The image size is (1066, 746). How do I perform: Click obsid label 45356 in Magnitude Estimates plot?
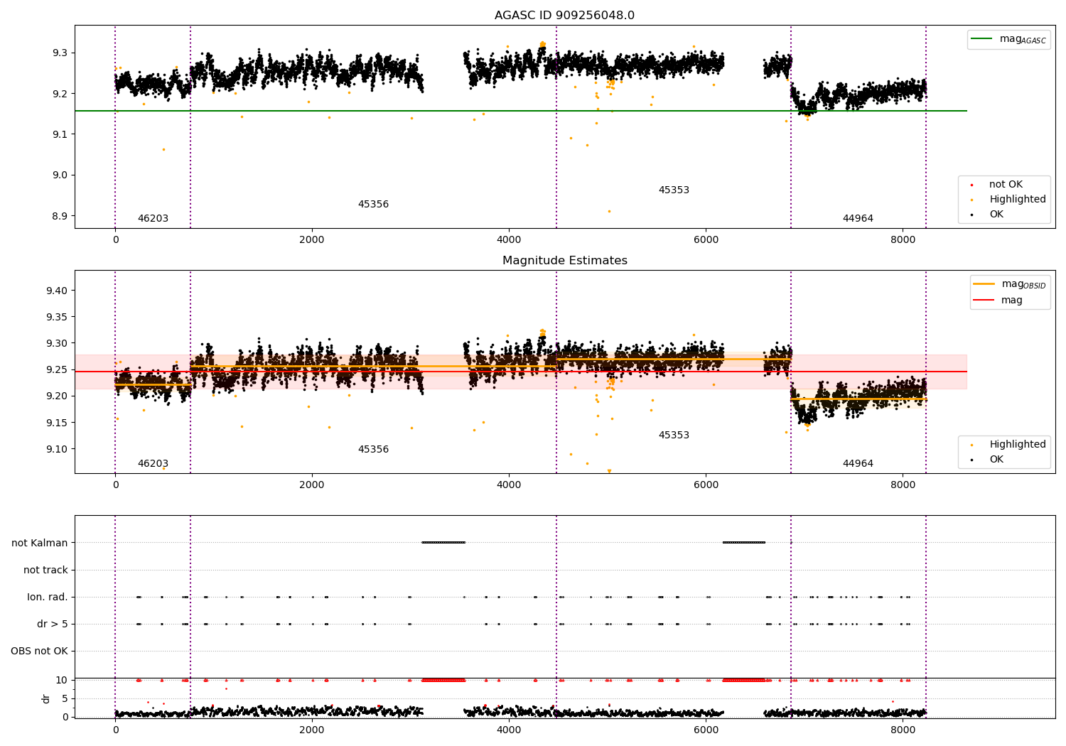pyautogui.click(x=373, y=450)
